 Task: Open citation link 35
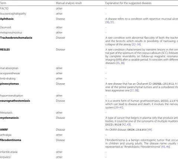click(118, 63)
